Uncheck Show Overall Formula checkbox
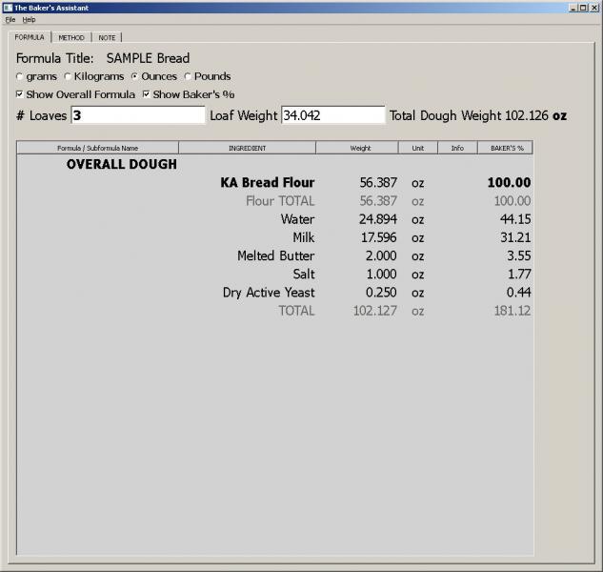 20,94
